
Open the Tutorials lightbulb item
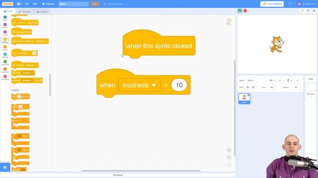click(48, 4)
